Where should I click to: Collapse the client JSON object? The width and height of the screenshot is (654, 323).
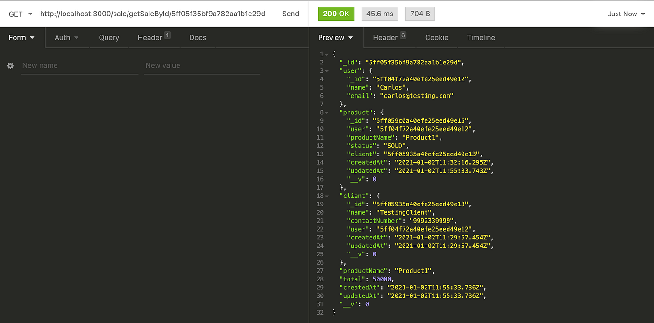[326, 196]
